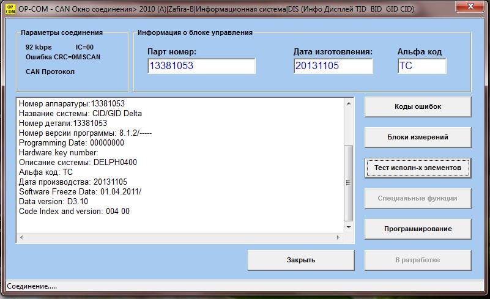Select the line Programming Date: 00000000
490x299 pixels.
[x=72, y=143]
